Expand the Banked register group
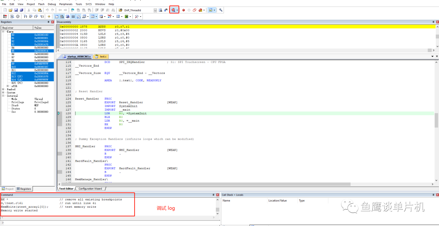439x226 pixels. tap(3, 89)
